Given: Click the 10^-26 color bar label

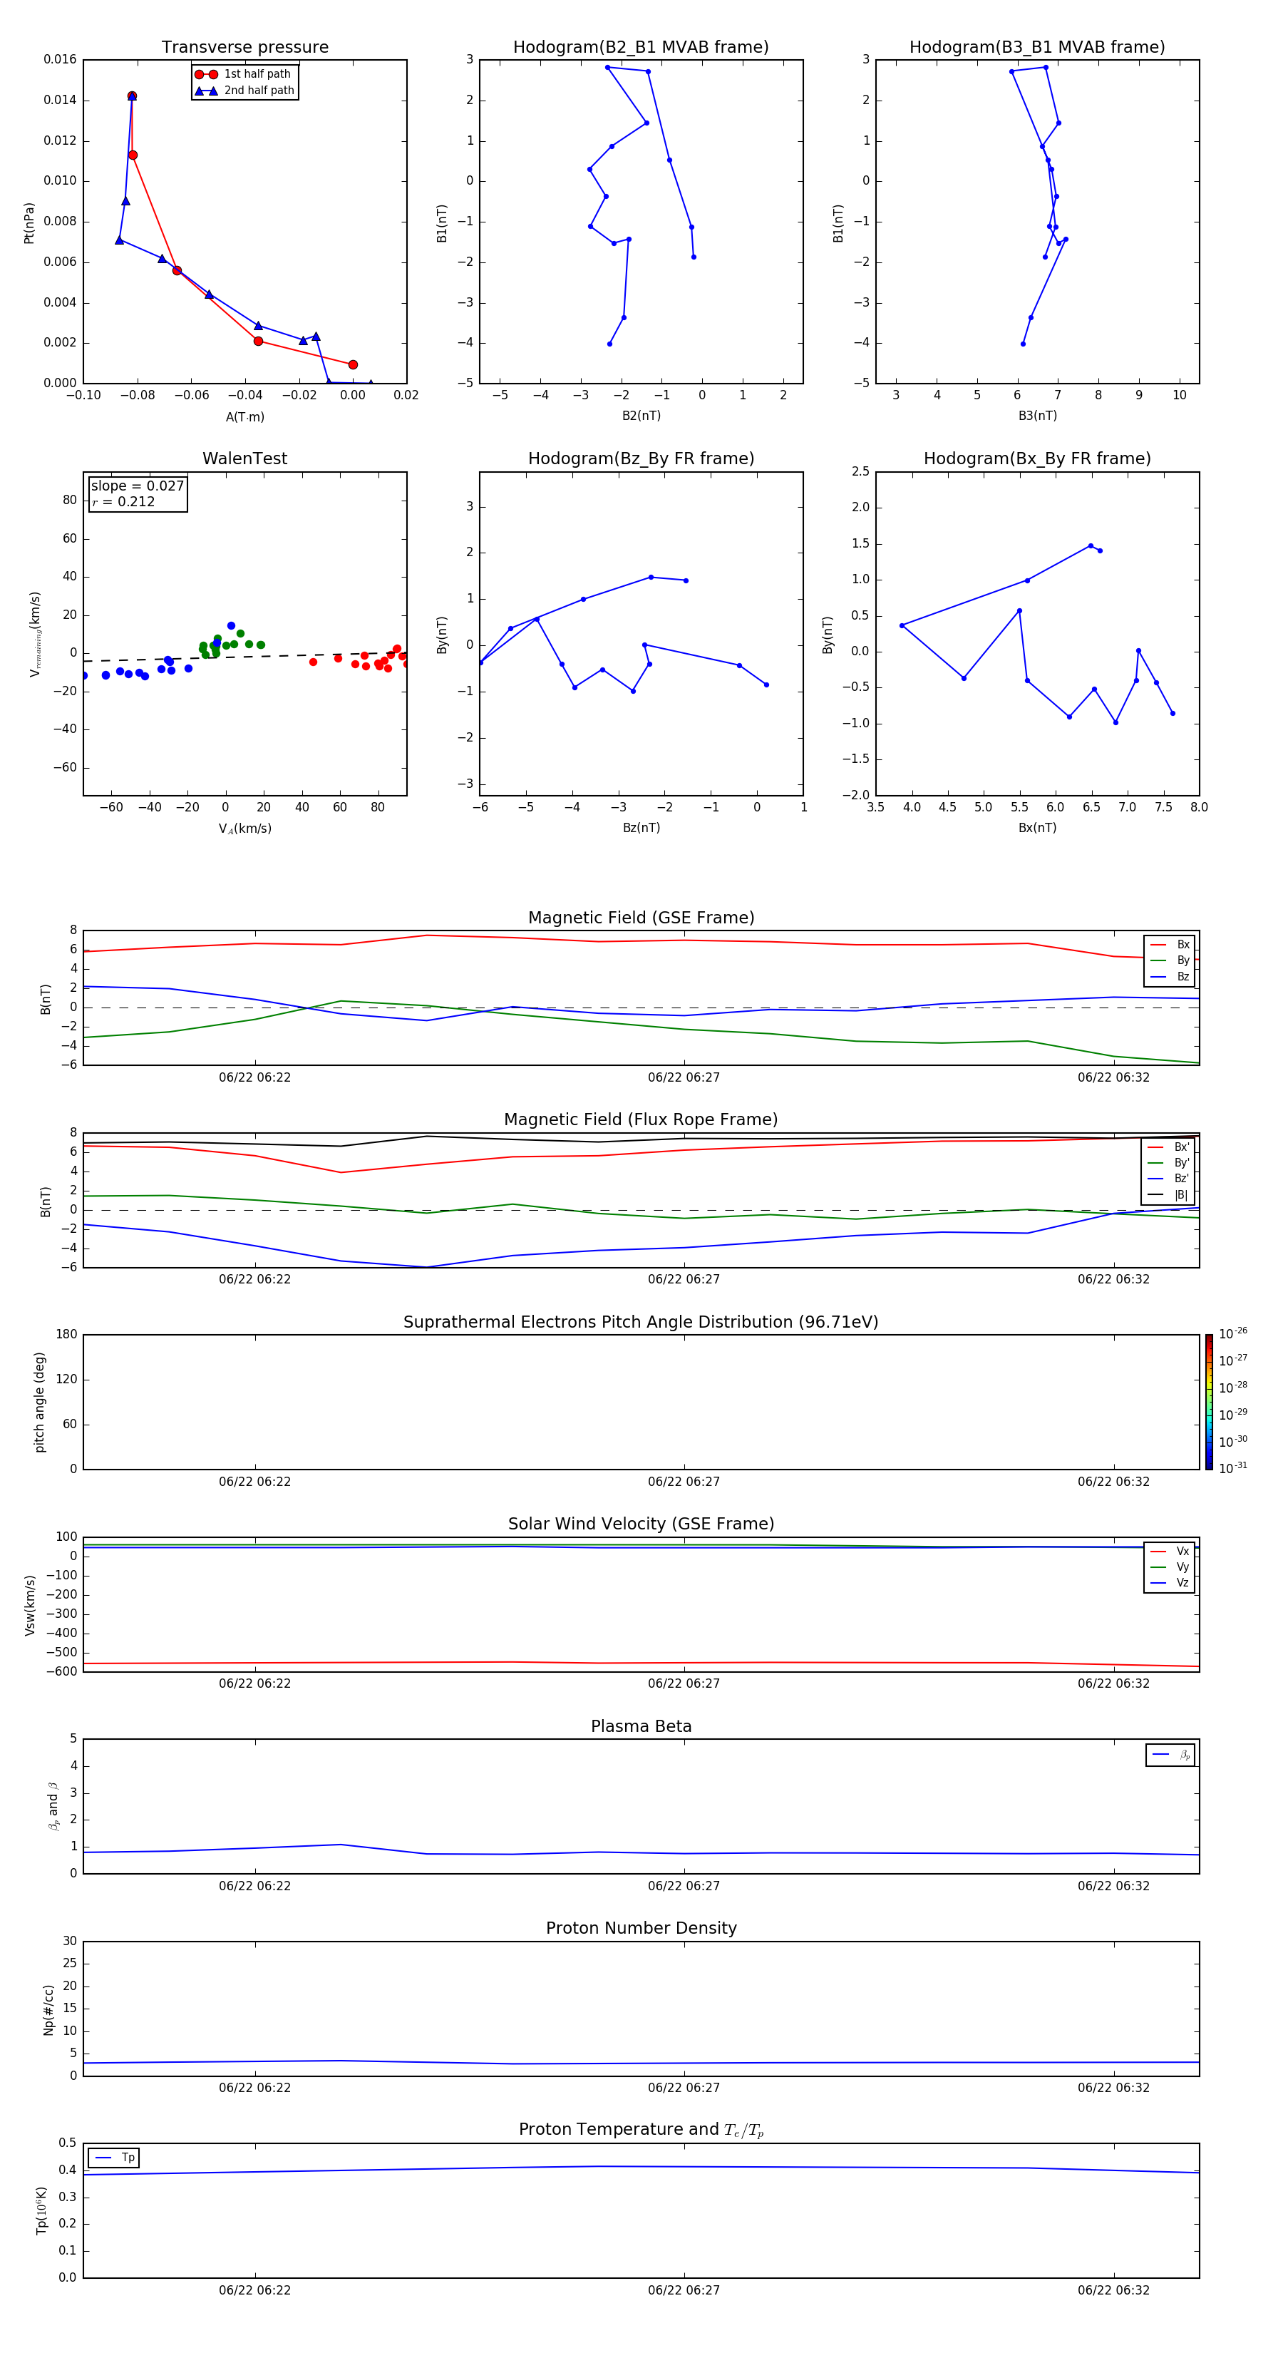Looking at the screenshot, I should pos(1233,1333).
